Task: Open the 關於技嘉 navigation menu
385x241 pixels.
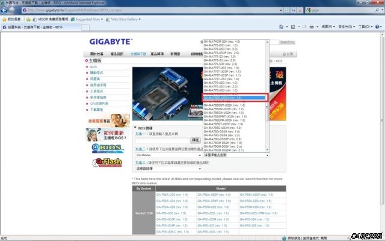Action: tap(96, 54)
